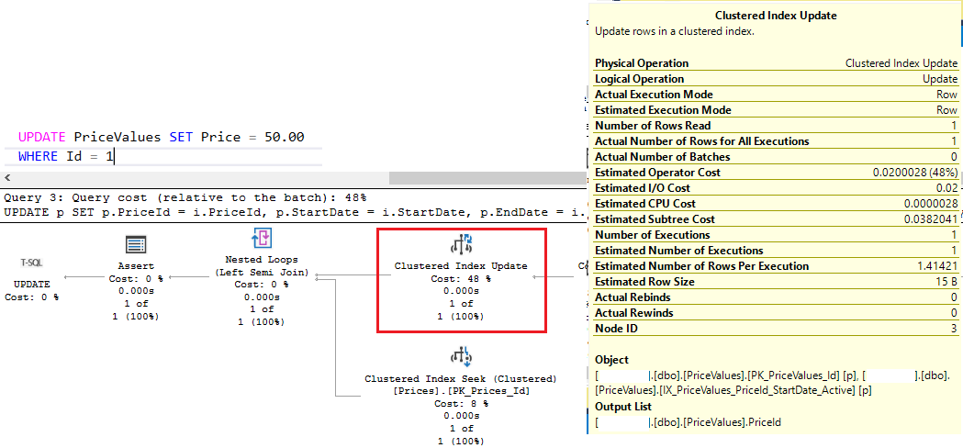The width and height of the screenshot is (963, 448).
Task: Select the Nested Loops operator icon
Action: pos(262,239)
